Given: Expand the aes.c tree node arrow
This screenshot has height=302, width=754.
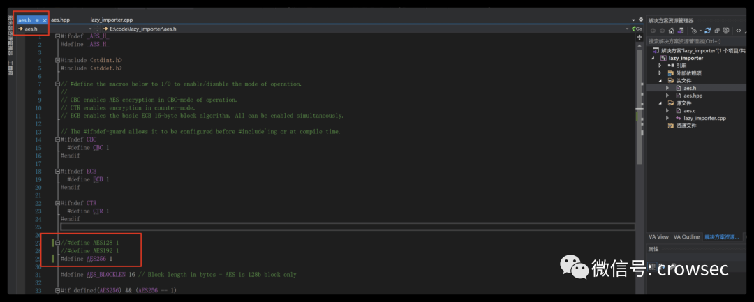Looking at the screenshot, I should (667, 111).
